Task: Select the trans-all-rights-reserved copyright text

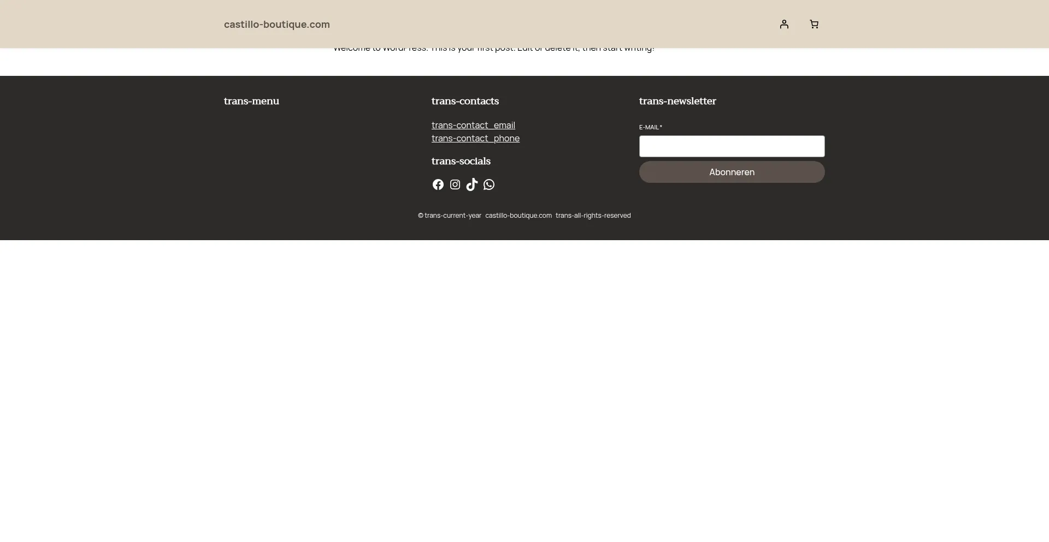Action: 593,216
